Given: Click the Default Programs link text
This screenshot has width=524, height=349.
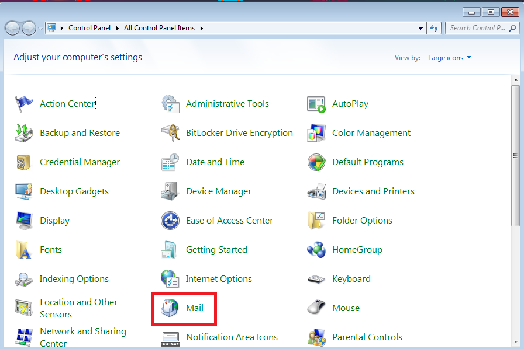Looking at the screenshot, I should coord(368,162).
